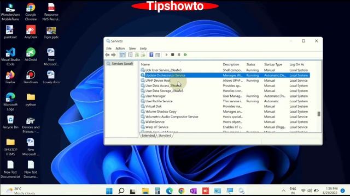Sort by the Description column header
Viewport: 350px width, 196px height.
tap(231, 64)
